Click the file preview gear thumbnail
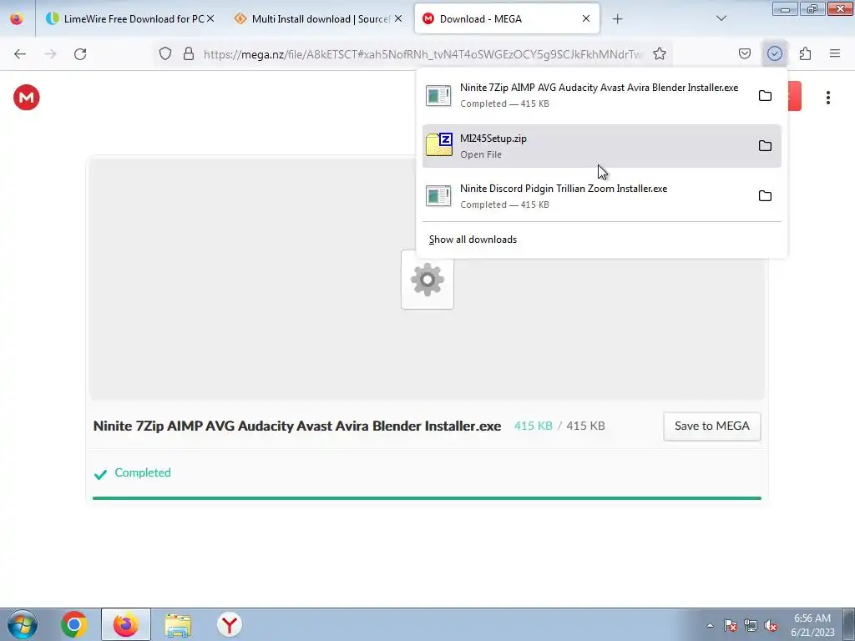 (427, 280)
